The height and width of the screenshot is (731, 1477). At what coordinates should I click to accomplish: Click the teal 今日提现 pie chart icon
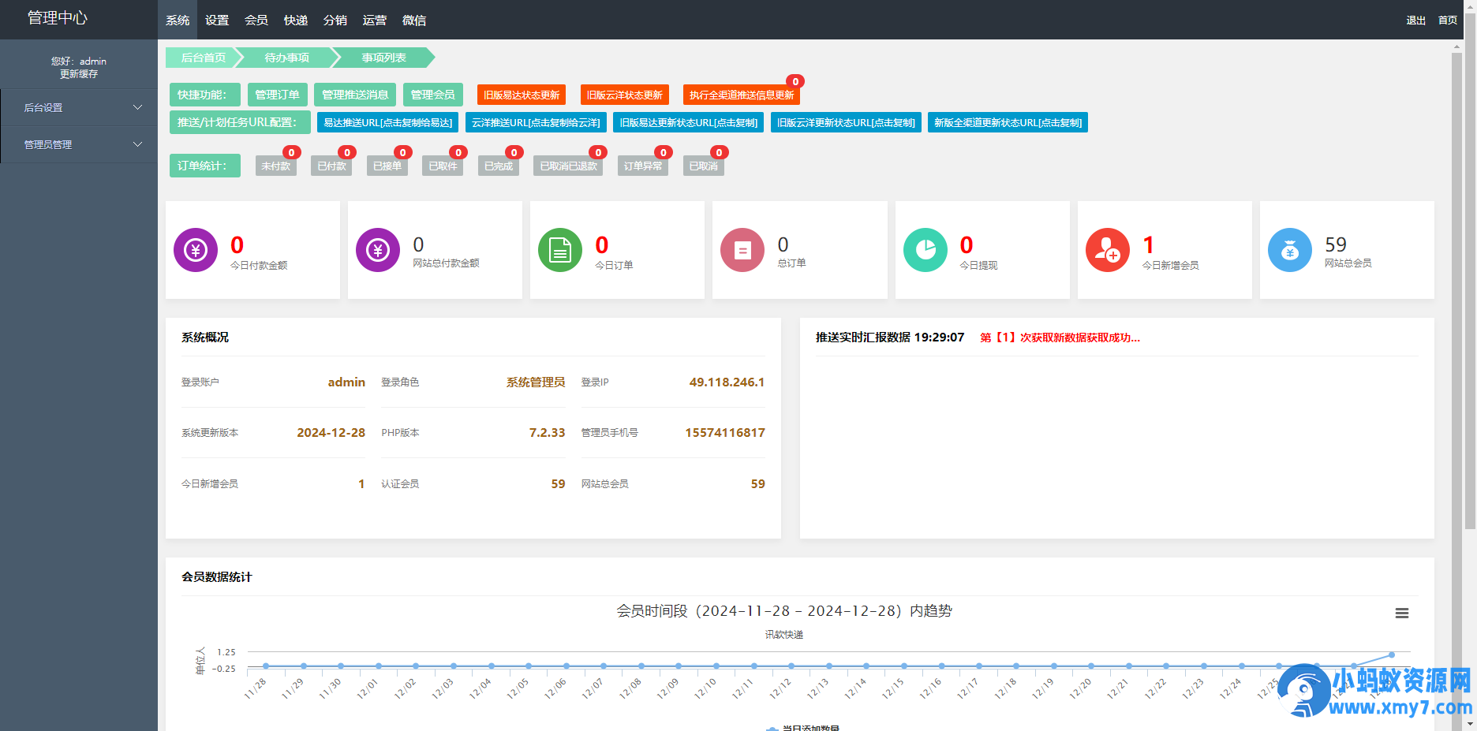(x=925, y=250)
